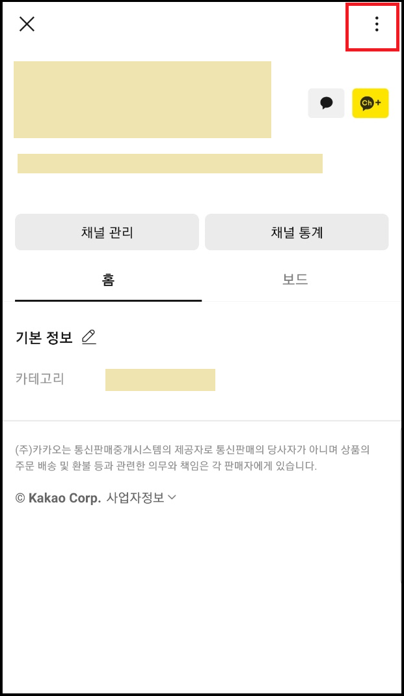Image resolution: width=404 pixels, height=696 pixels.
Task: Open the 사업자정보 disclosure chevron
Action: click(171, 497)
